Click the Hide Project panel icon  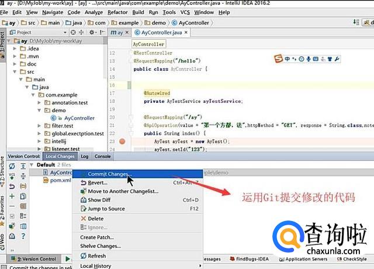[x=102, y=32]
